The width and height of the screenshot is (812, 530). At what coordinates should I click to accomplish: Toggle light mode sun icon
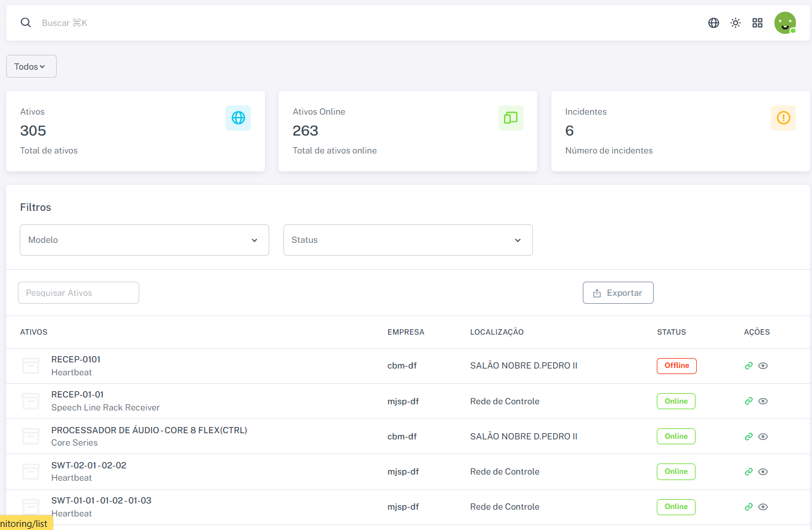pos(736,23)
